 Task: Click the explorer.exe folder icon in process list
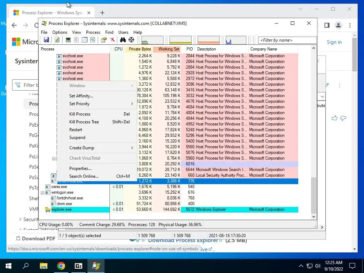coord(48,210)
